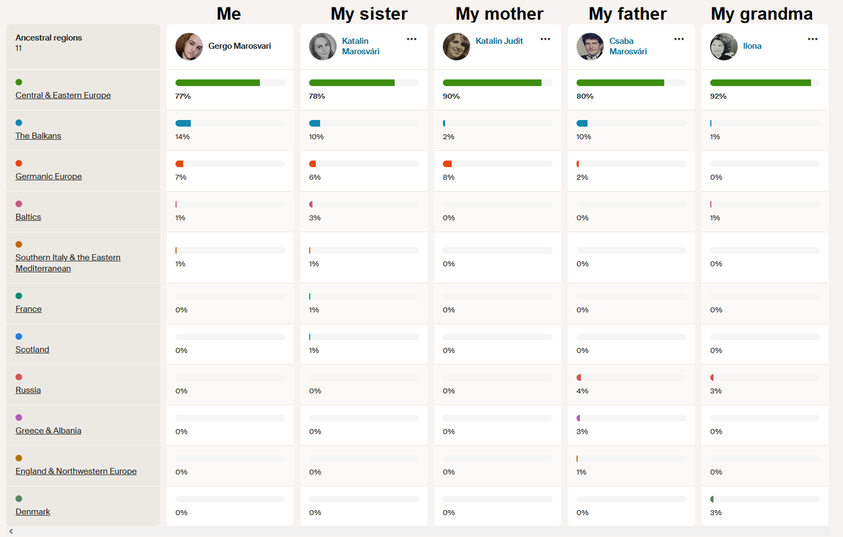Open the three-dot menu for Katalin Judit
This screenshot has height=537, width=843.
[545, 39]
